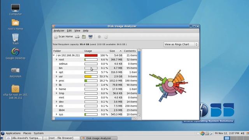Screen dimensions: 249x140
Task: Click the usr usage bar at 53.3 %
Action: point(91,77)
